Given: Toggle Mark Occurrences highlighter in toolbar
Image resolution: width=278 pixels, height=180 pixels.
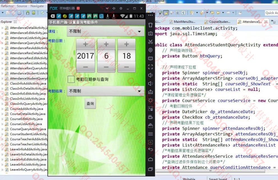Looking at the screenshot, I should pyautogui.click(x=166, y=13).
